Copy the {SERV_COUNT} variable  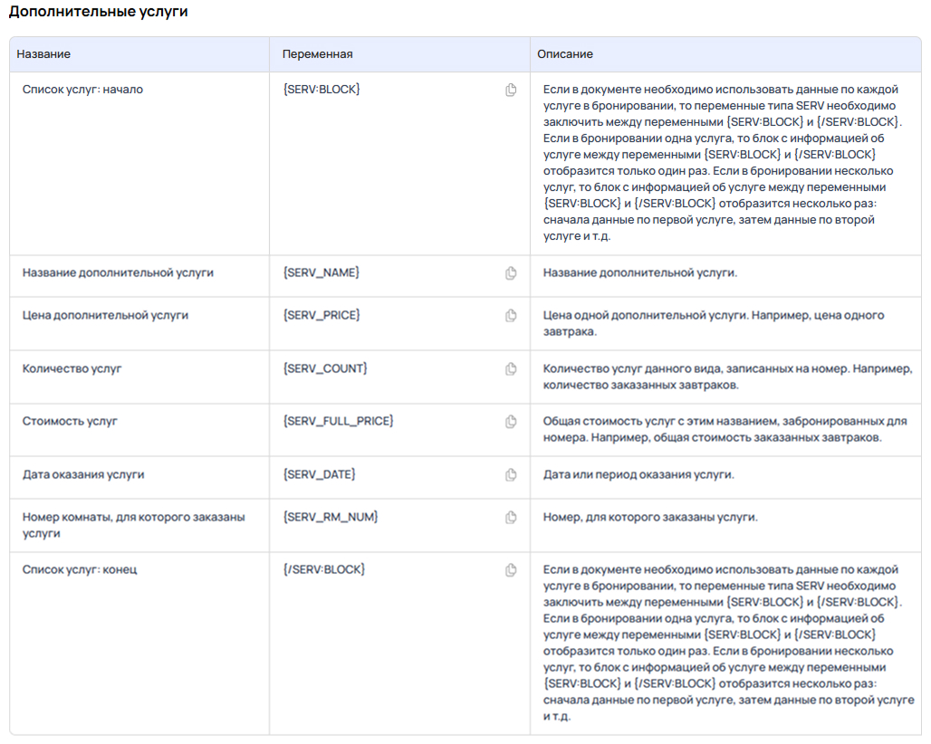click(511, 368)
